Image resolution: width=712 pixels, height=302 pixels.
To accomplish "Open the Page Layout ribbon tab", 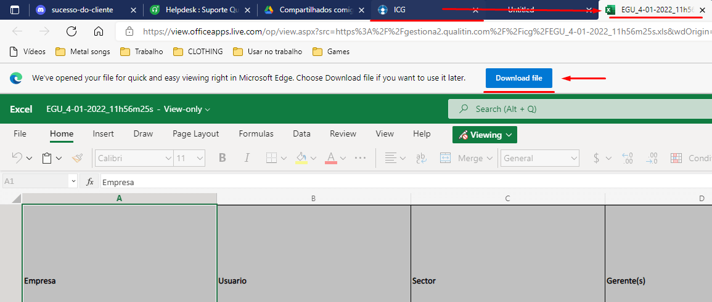I will pyautogui.click(x=195, y=133).
